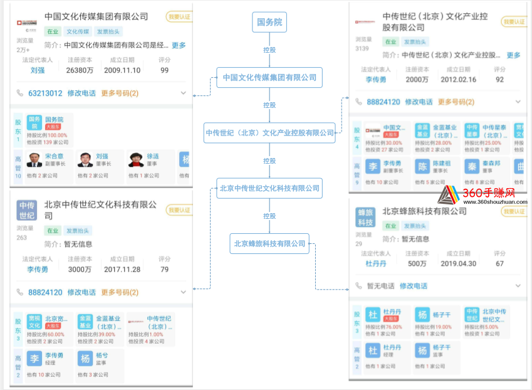Open legal representative 李传勇 on the 3000万 card

(x=38, y=270)
